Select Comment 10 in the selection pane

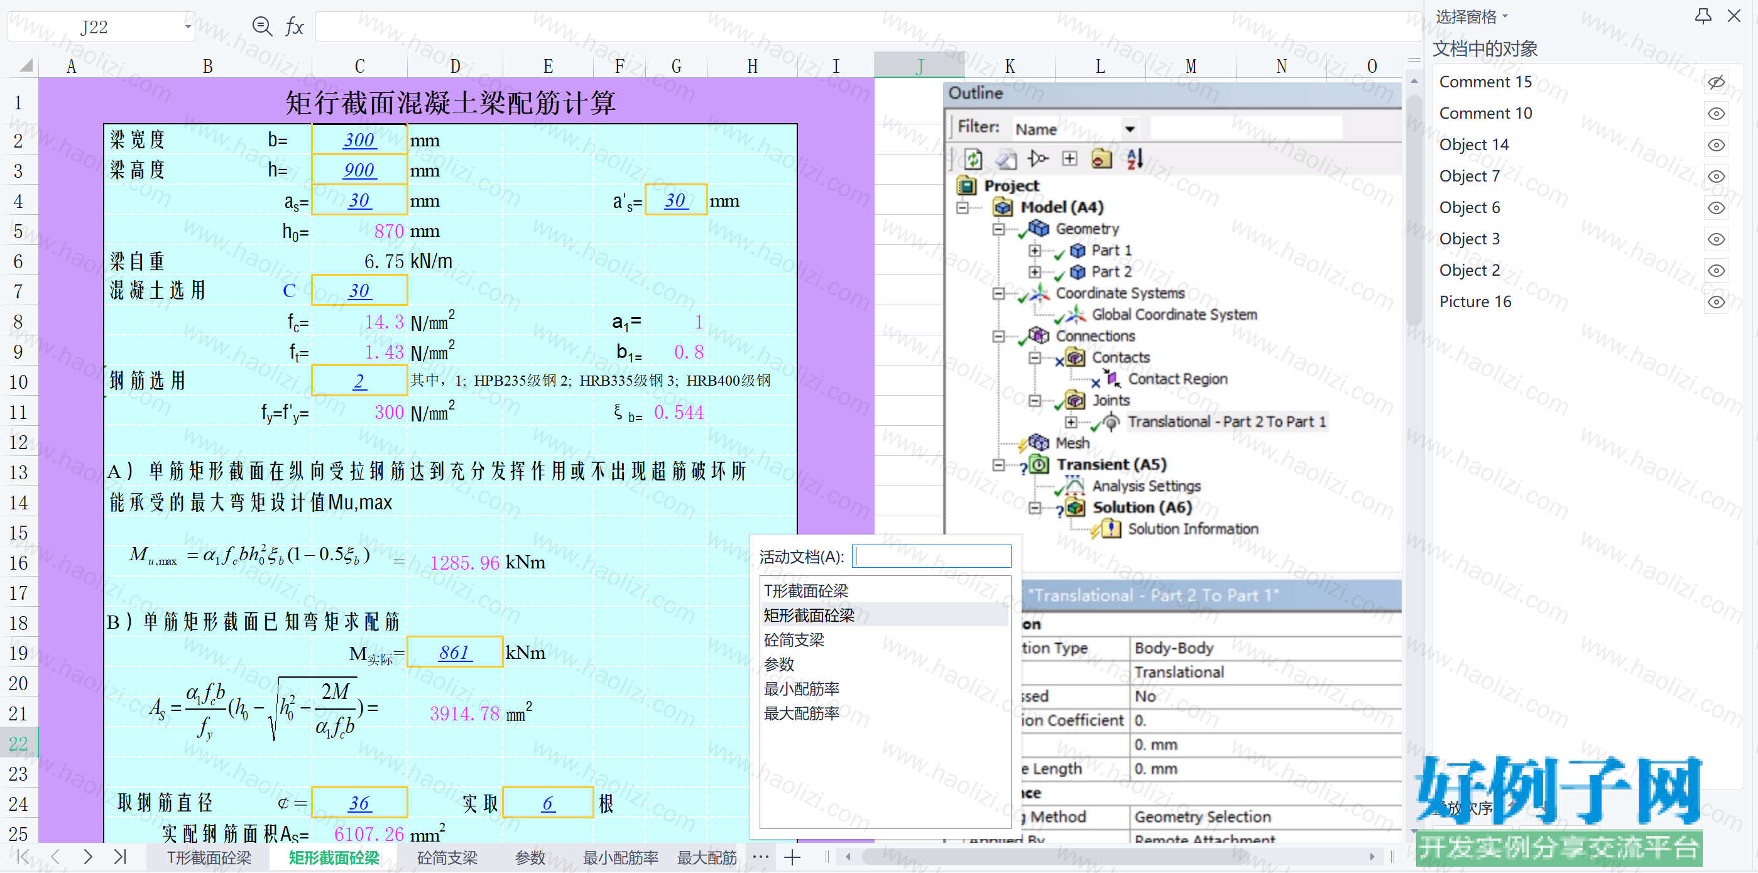coord(1485,113)
